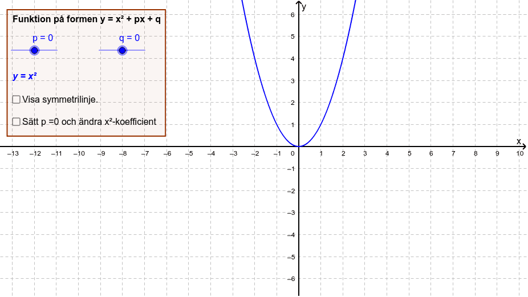Tick the Sätt p = 0 checkbox

[16, 121]
